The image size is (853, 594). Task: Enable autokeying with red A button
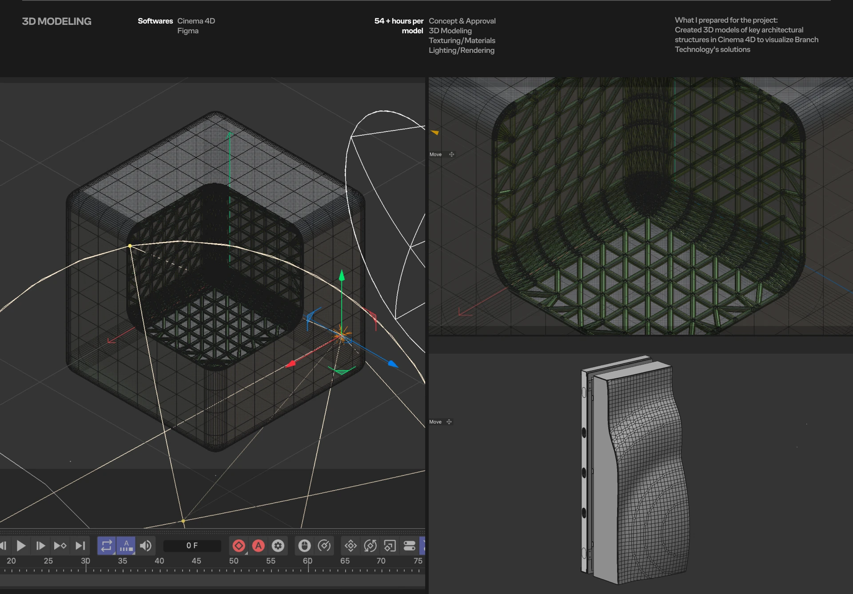[x=259, y=546]
